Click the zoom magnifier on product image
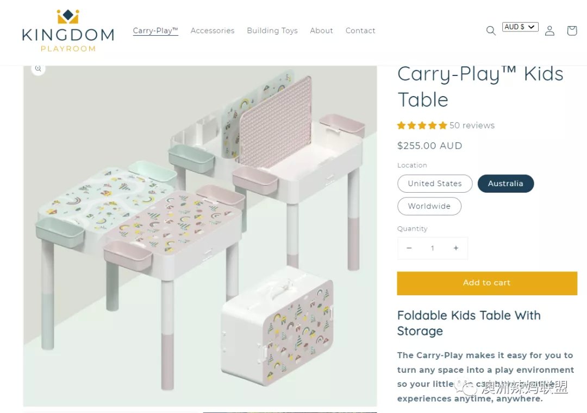Viewport: 587px width, 413px height. [x=38, y=69]
